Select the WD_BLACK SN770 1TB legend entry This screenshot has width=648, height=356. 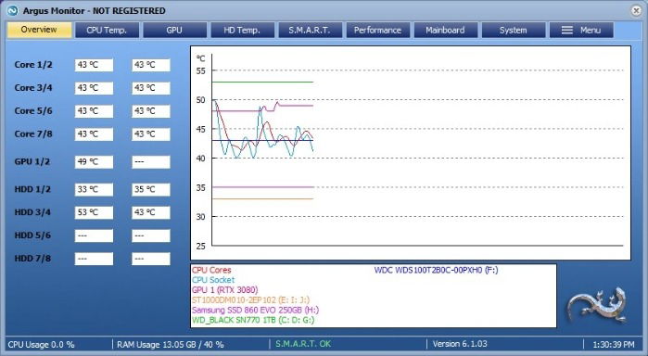pyautogui.click(x=253, y=320)
